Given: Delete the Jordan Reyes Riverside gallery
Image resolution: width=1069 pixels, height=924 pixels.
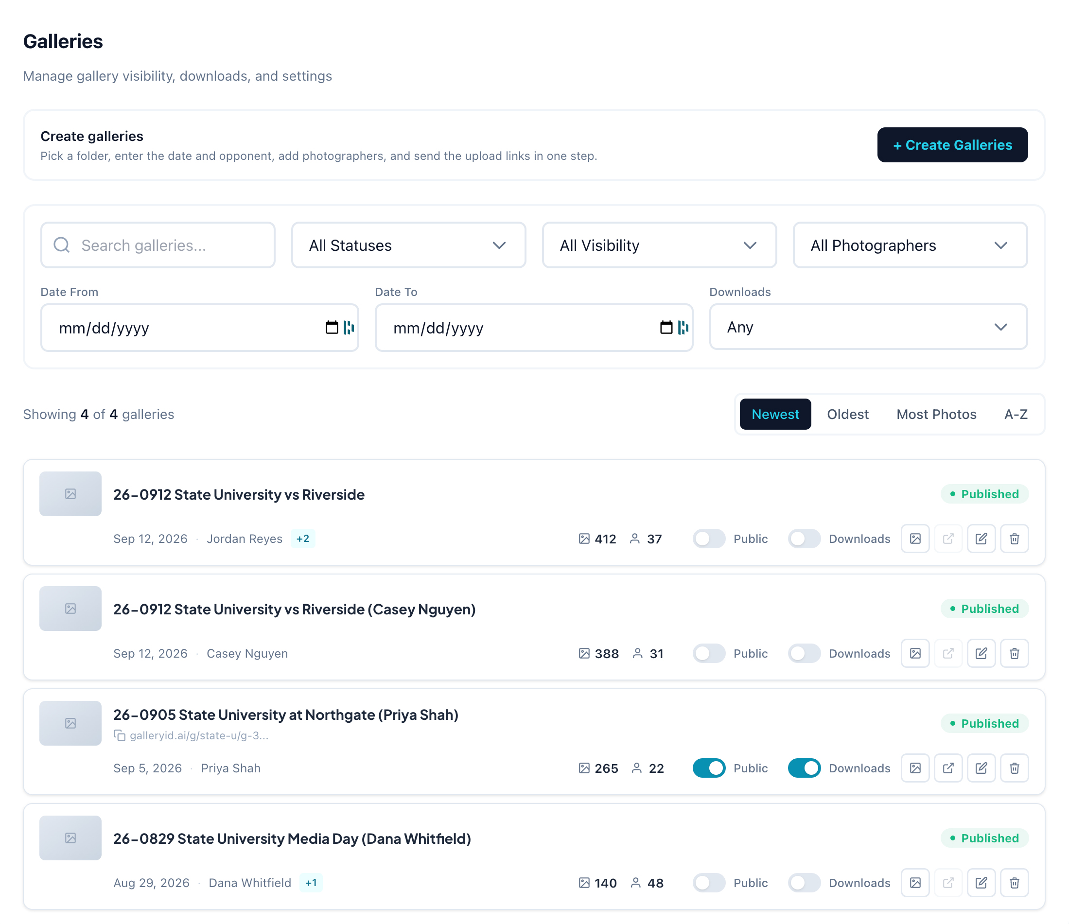Looking at the screenshot, I should click(1014, 539).
